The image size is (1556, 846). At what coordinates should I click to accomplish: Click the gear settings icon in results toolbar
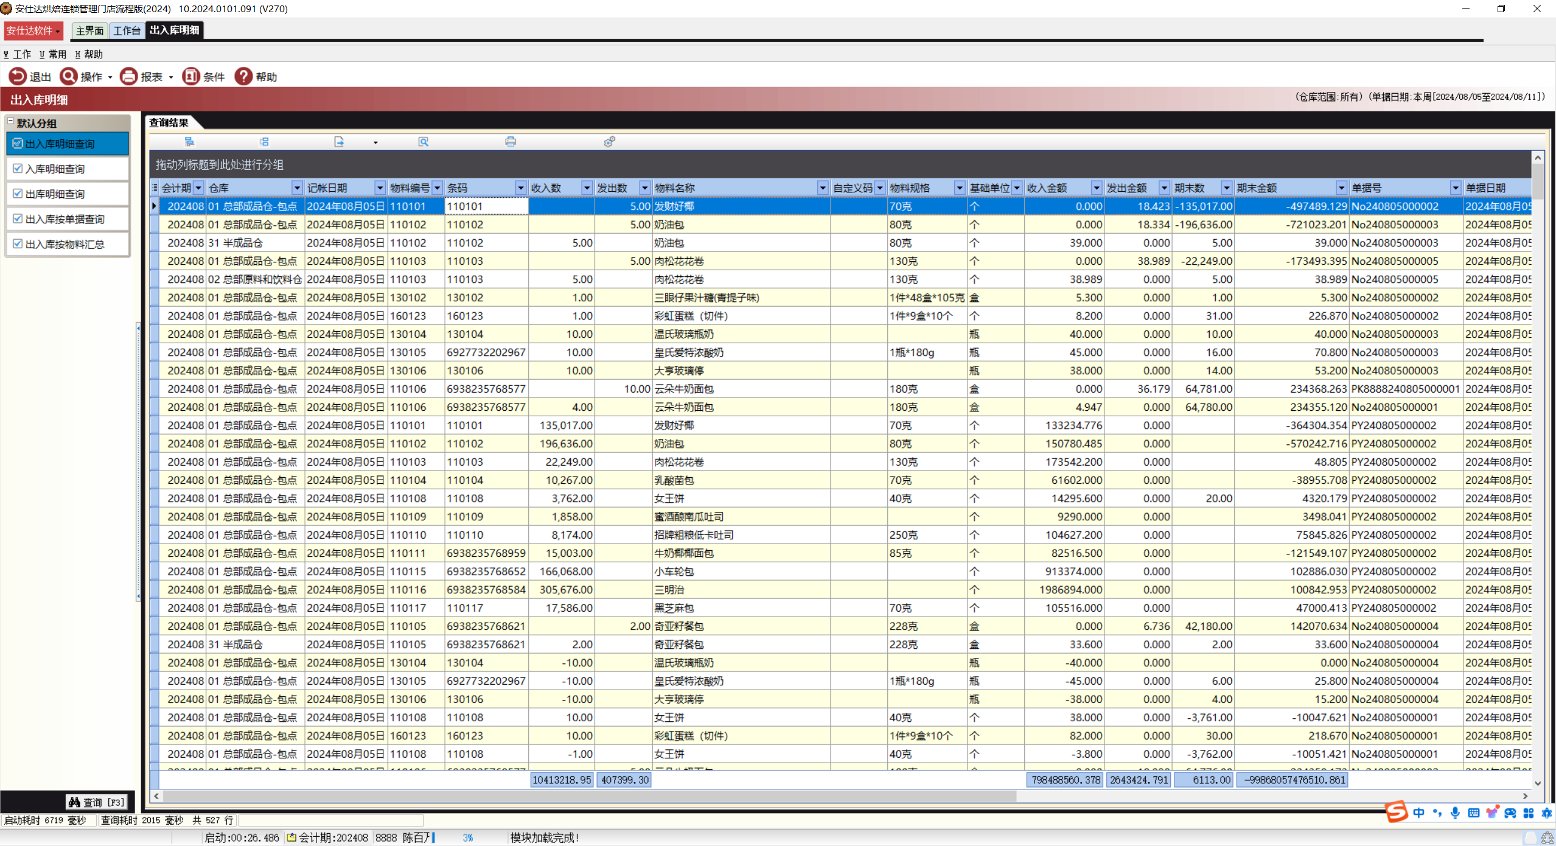[x=609, y=142]
